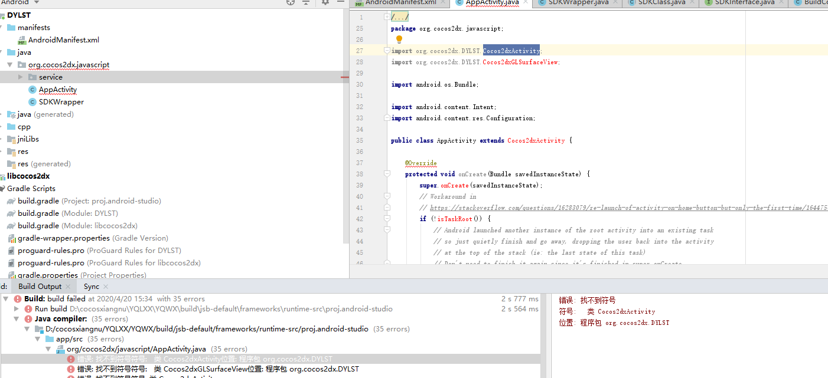Click the AppActivity class icon
The width and height of the screenshot is (828, 378).
(32, 90)
